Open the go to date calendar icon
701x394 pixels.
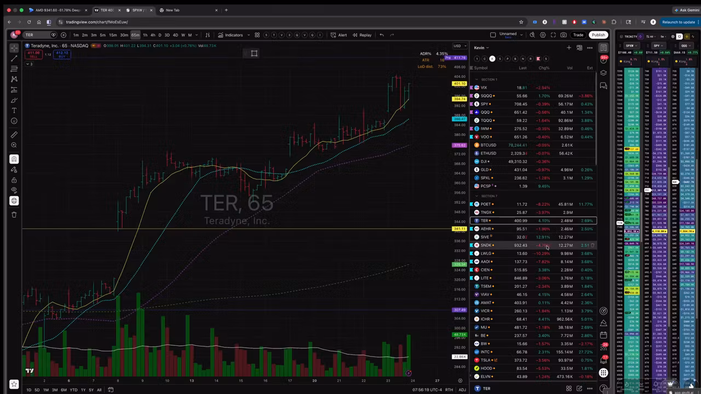tap(111, 390)
